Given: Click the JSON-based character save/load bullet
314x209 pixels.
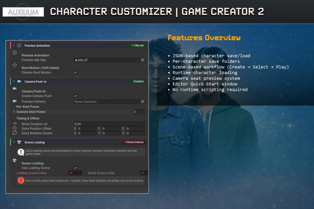Looking at the screenshot, I should (x=211, y=56).
